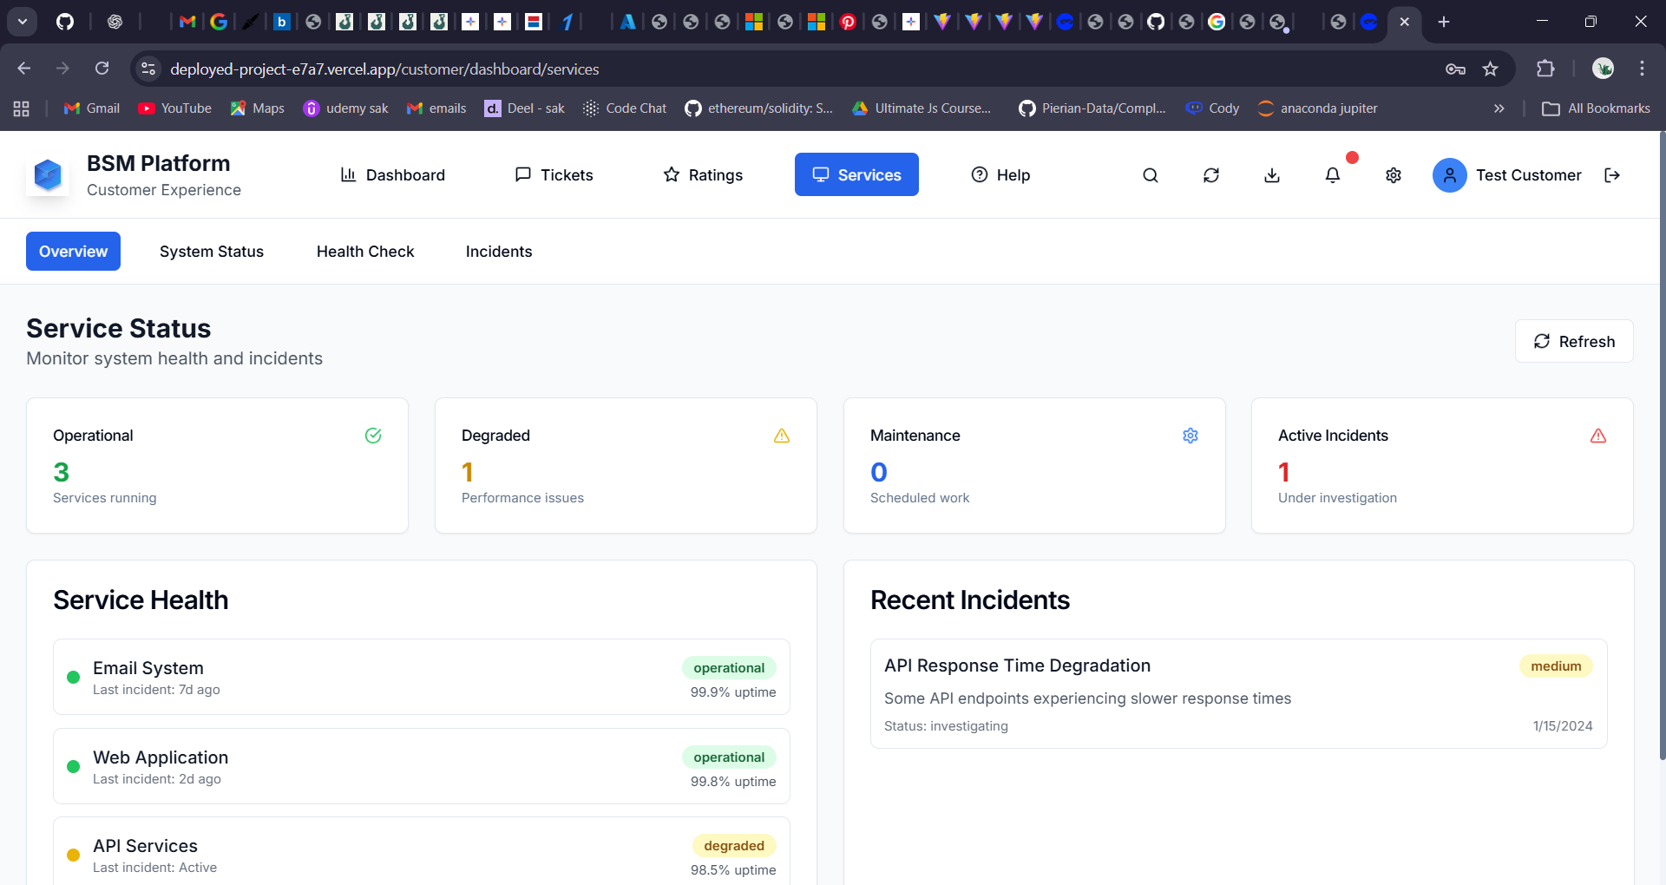Open a new browser tab
This screenshot has height=885, width=1666.
coord(1444,22)
